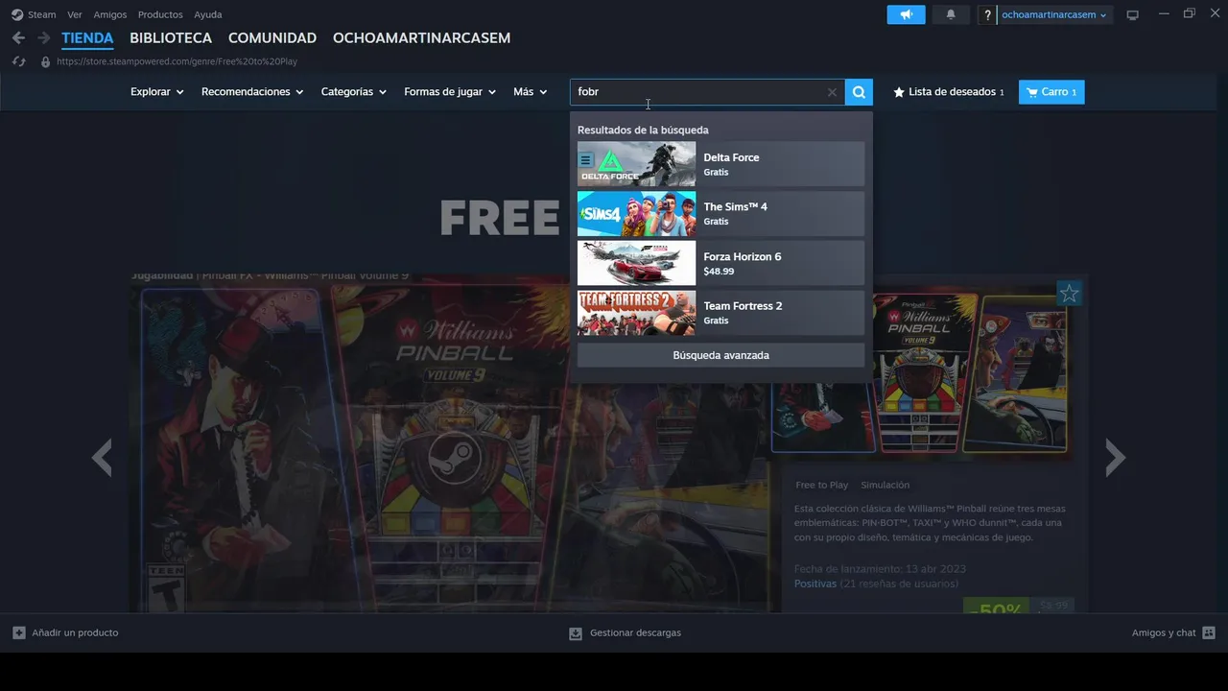1228x691 pixels.
Task: Go to the previous featured game with the left arrow
Action: pos(102,458)
